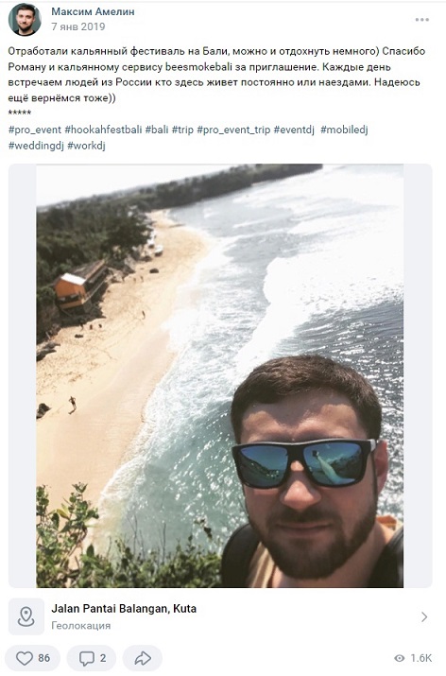Follow the #bali hashtag link
The width and height of the screenshot is (446, 676).
(x=157, y=130)
